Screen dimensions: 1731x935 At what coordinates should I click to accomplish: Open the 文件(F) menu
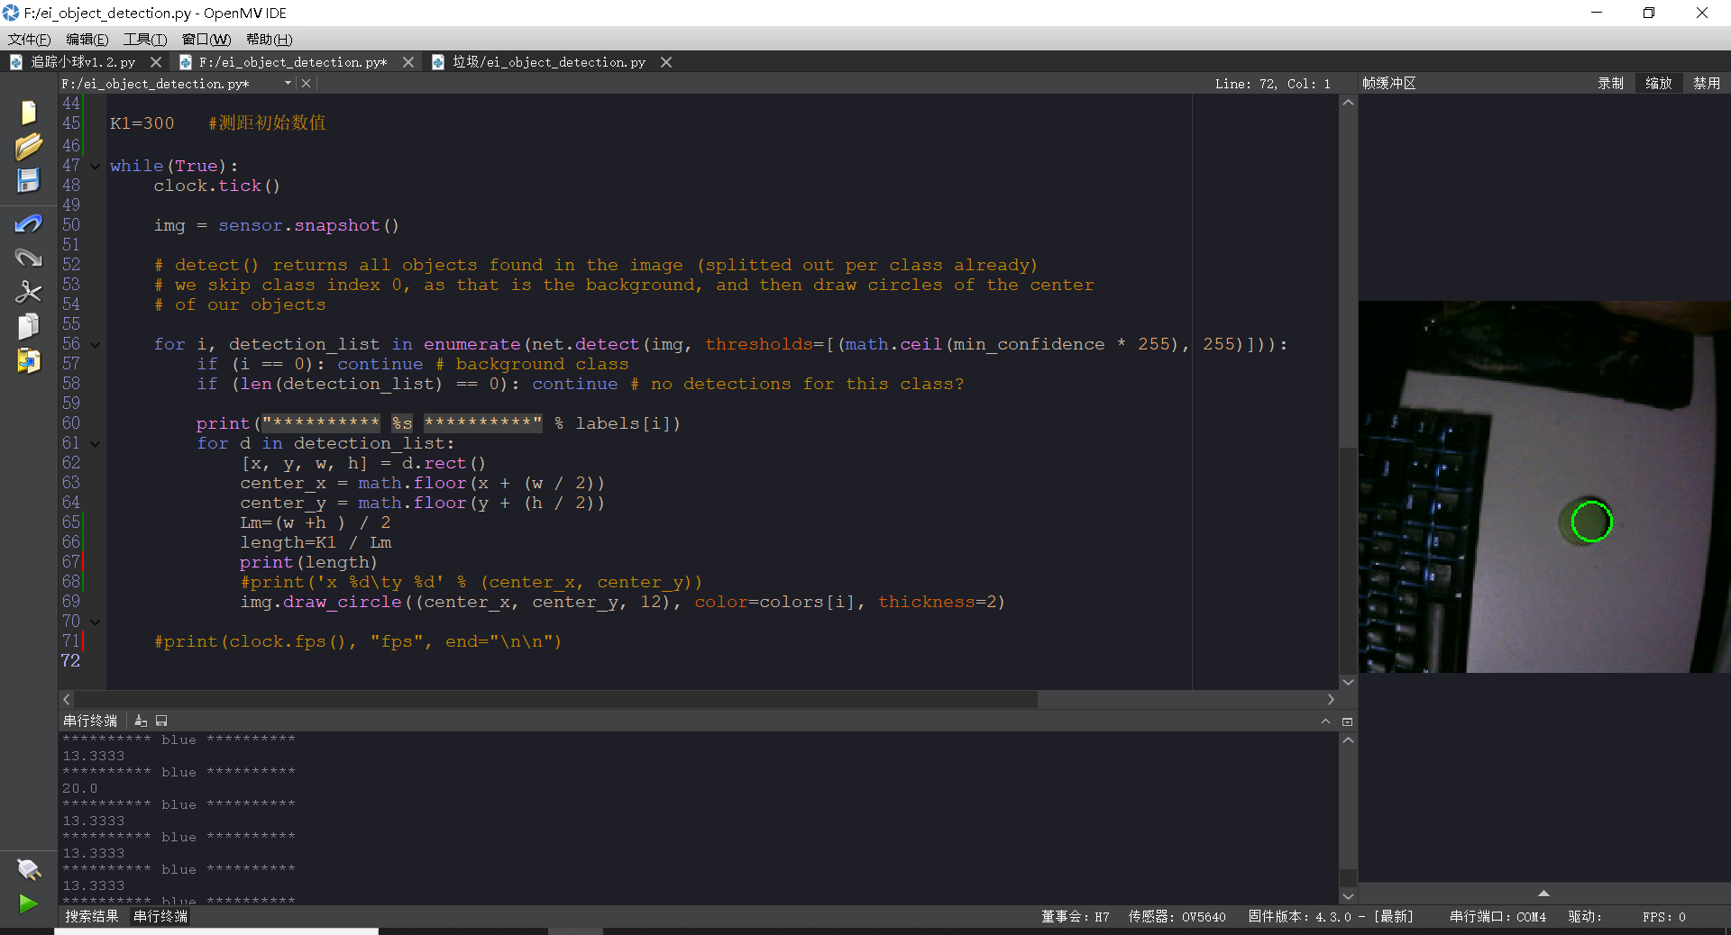pos(30,39)
